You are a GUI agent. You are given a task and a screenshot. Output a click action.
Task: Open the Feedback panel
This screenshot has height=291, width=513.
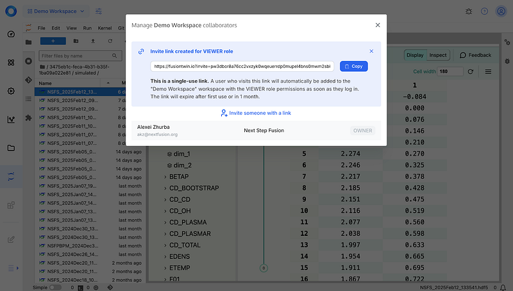click(476, 55)
